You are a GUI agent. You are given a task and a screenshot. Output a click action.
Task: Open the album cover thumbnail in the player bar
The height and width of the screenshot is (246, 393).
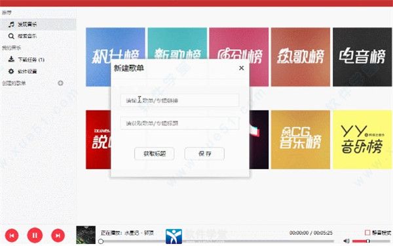[x=86, y=235]
